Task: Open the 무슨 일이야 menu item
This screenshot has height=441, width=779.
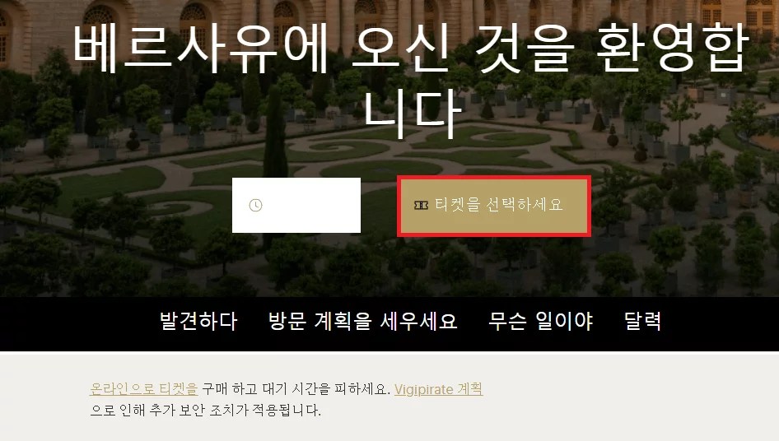Action: point(540,321)
